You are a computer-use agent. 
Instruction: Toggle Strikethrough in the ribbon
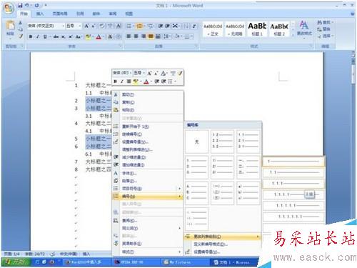pos(56,36)
